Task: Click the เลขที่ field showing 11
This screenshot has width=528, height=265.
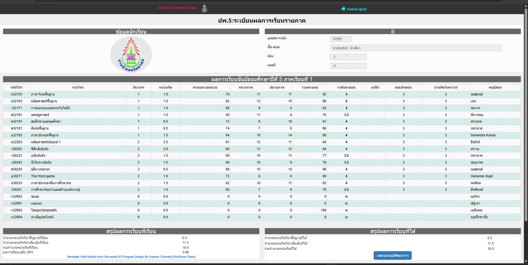Action: 348,66
